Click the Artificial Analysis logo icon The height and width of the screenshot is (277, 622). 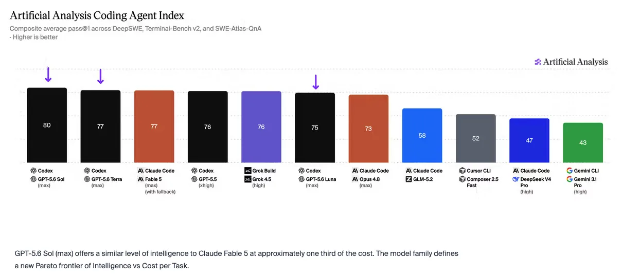(538, 62)
